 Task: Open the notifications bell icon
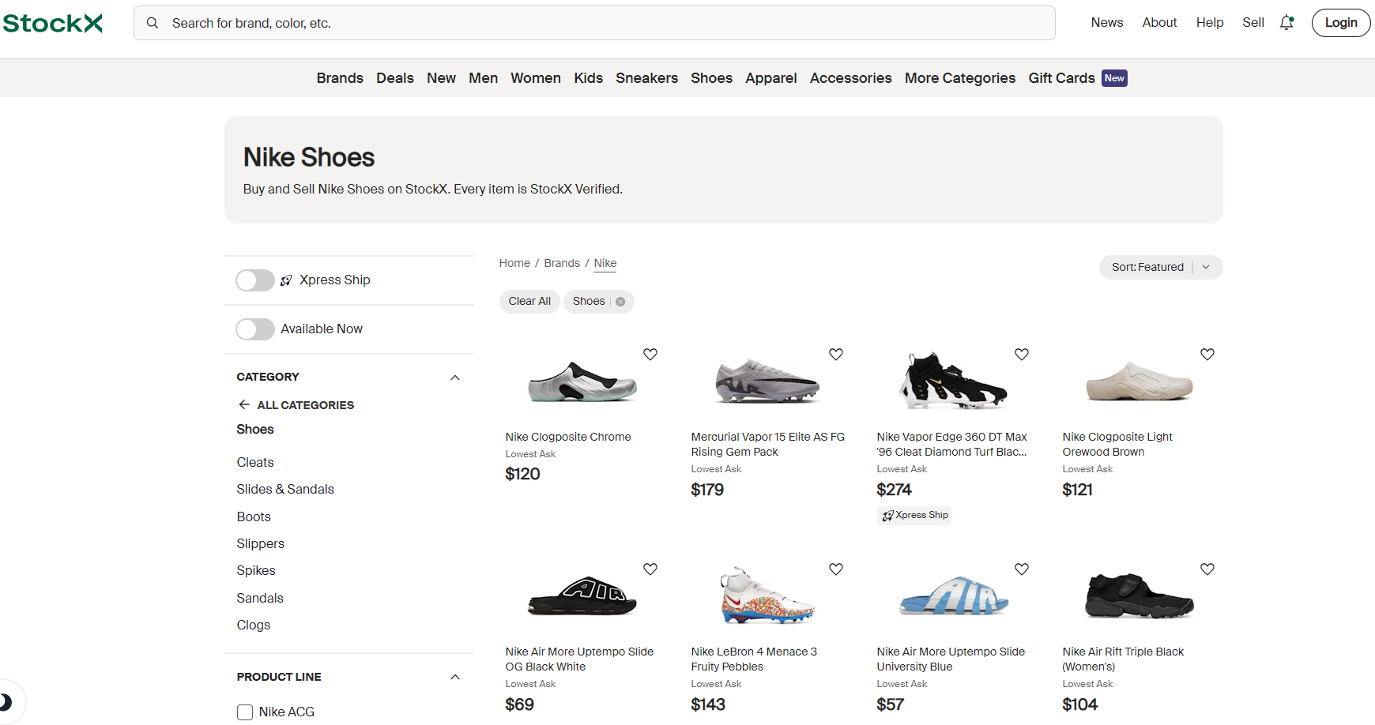pyautogui.click(x=1286, y=23)
